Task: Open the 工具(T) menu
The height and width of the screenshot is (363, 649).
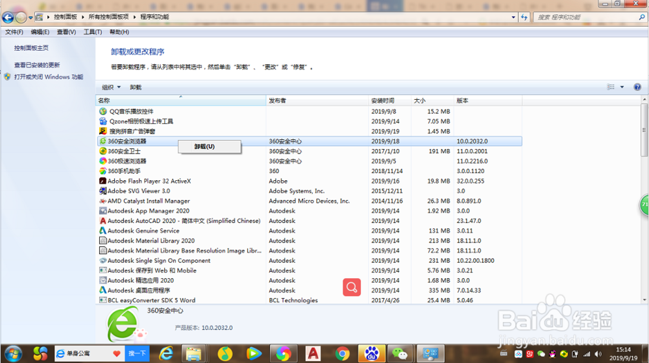Action: pyautogui.click(x=93, y=32)
